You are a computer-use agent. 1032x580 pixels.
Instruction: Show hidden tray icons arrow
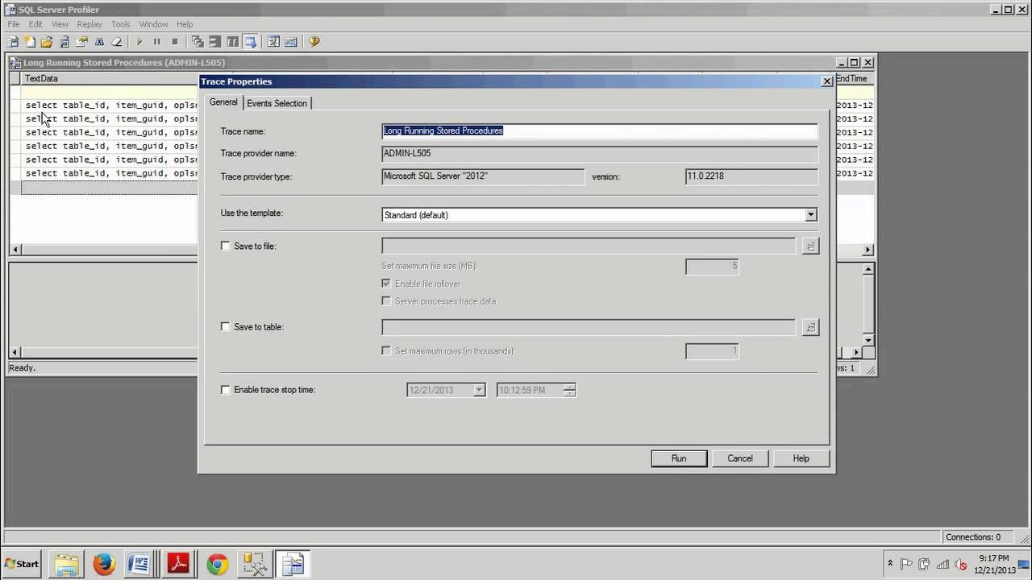(x=890, y=564)
